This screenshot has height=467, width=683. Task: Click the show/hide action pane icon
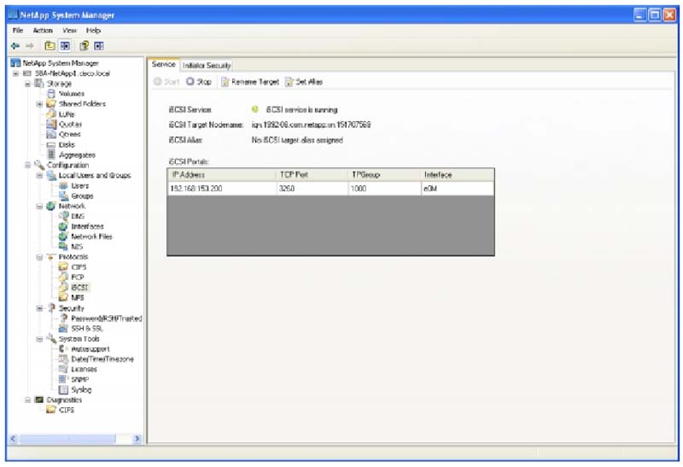click(99, 46)
